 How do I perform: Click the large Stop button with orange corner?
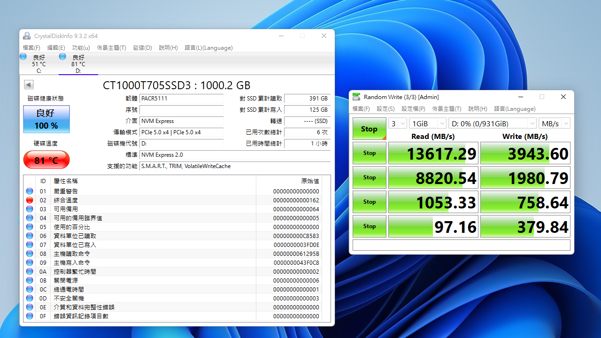[x=369, y=129]
